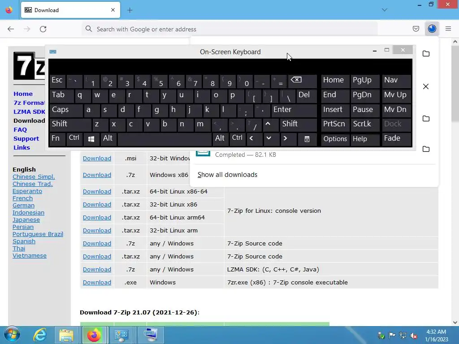Screen dimensions: 459x344
Task: Expand the list all tabs chevron
Action: (x=385, y=10)
